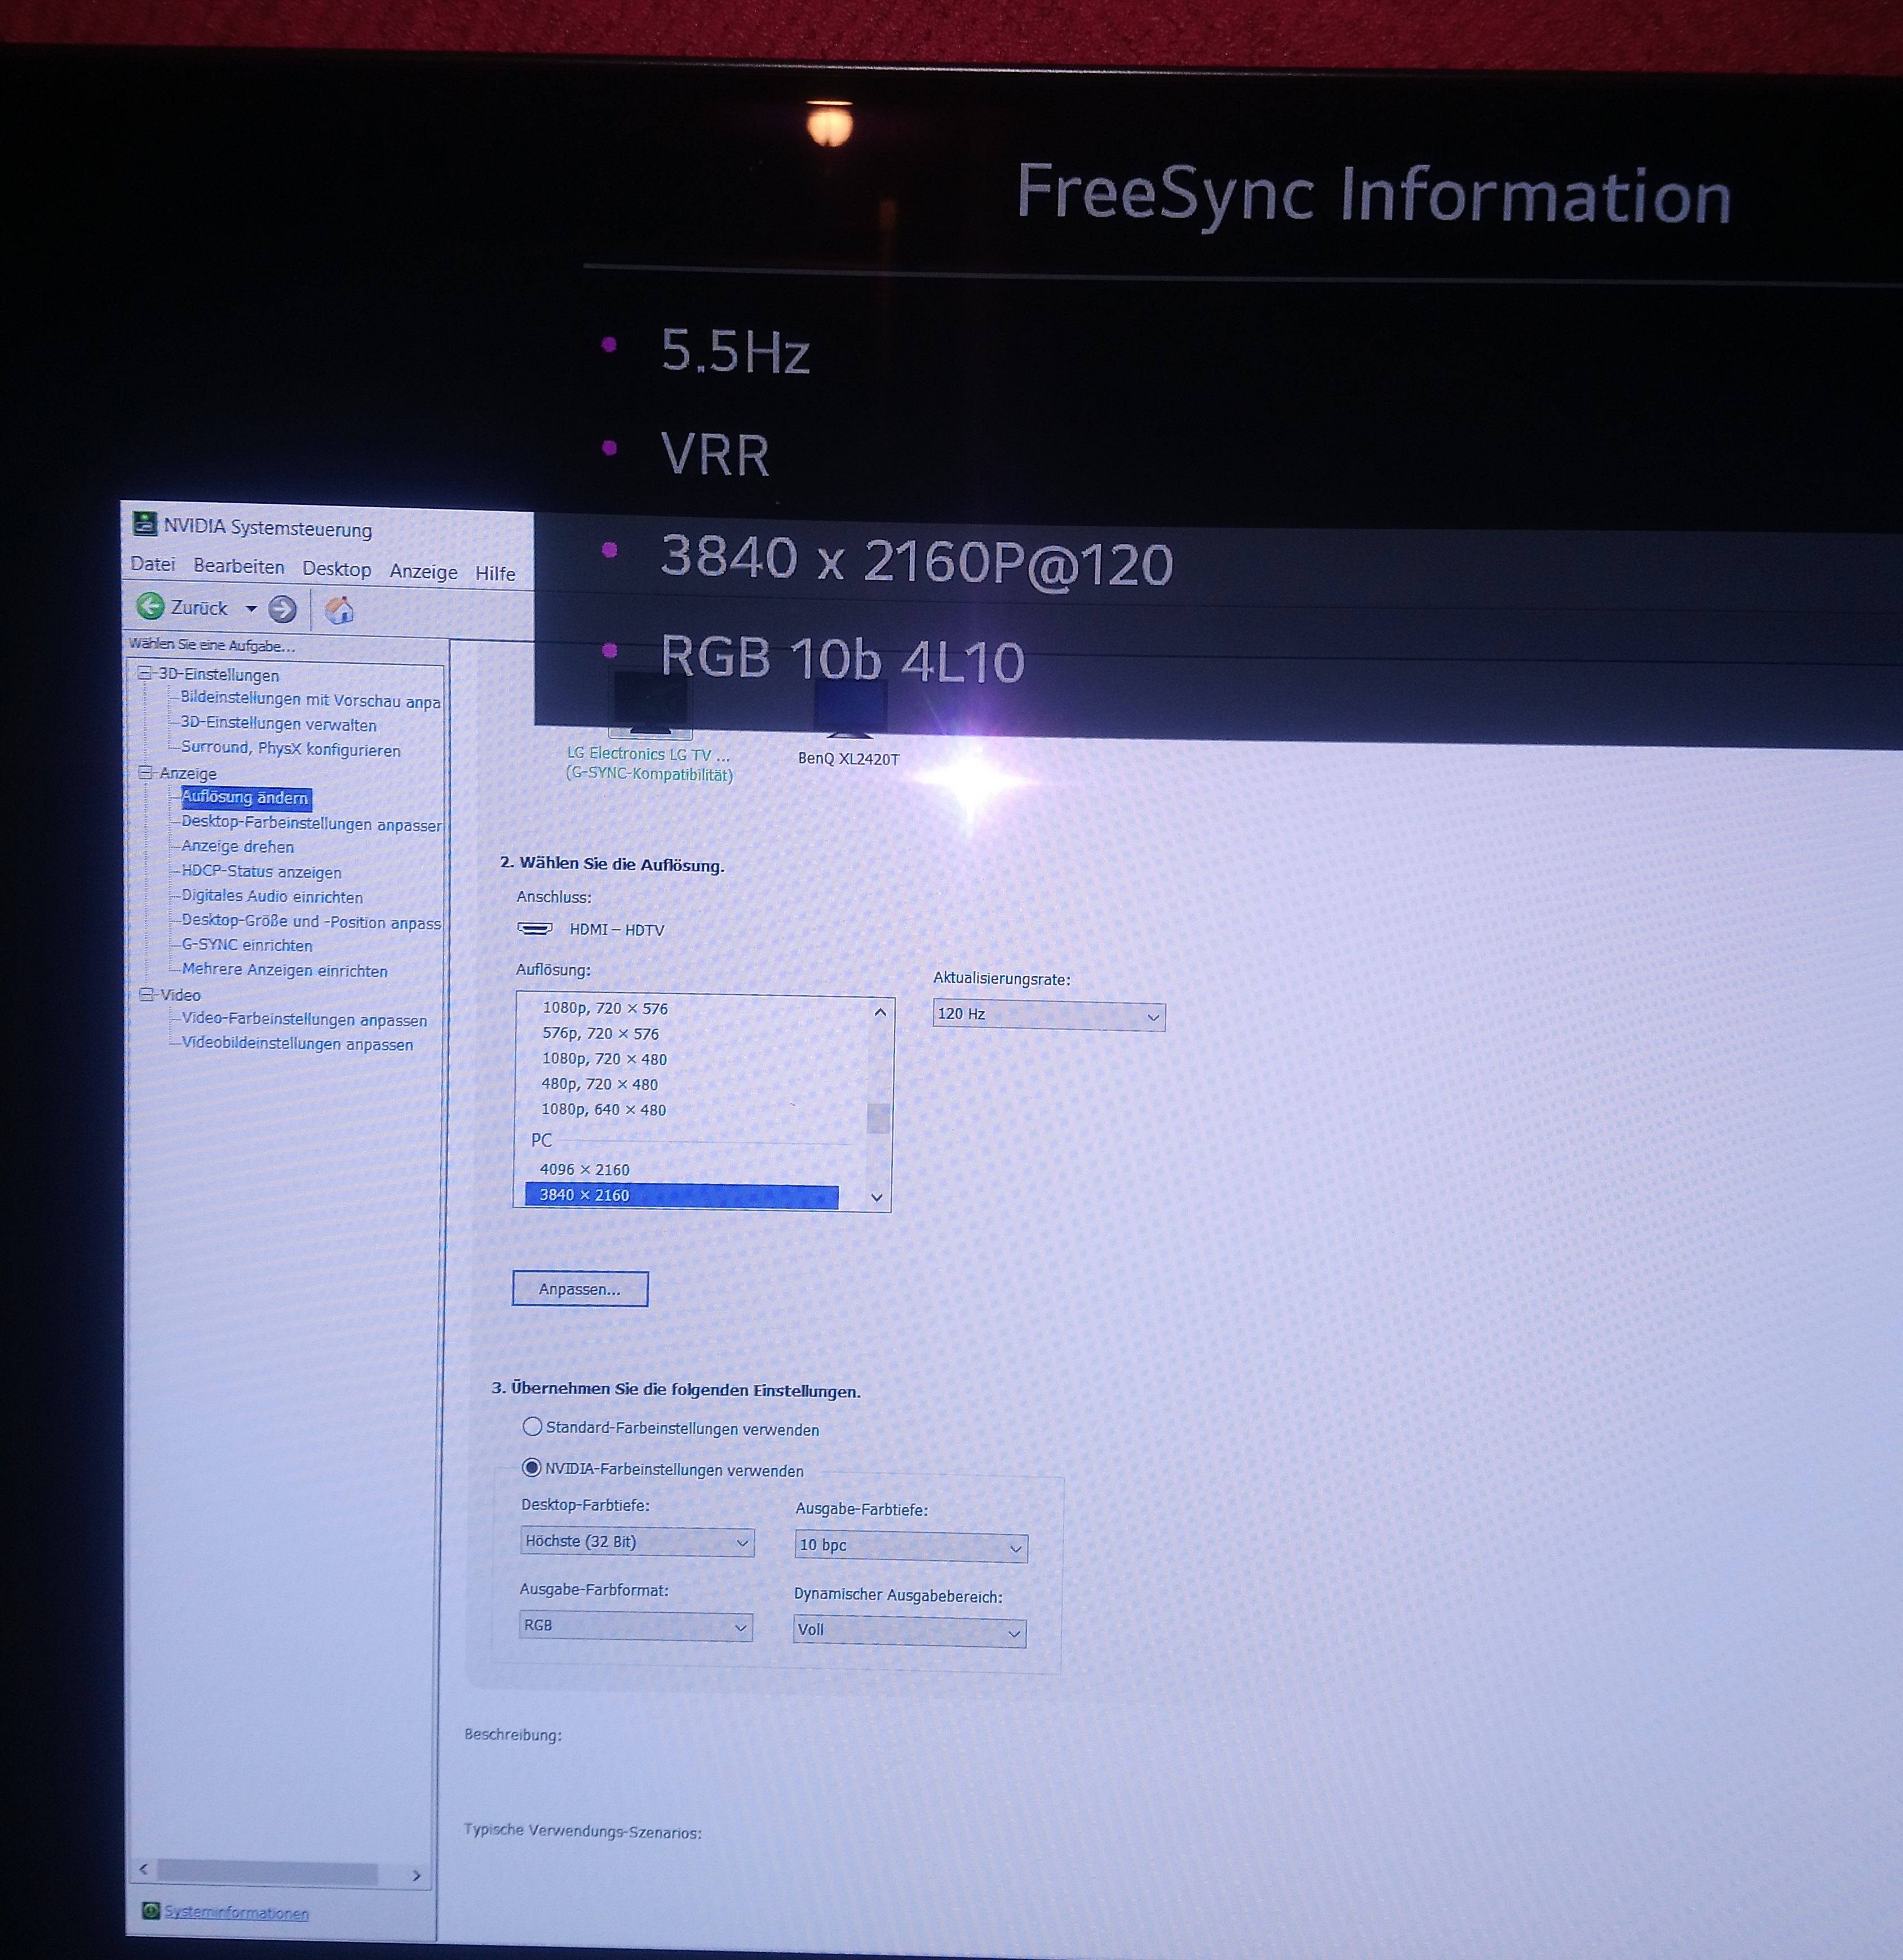The width and height of the screenshot is (1903, 1960).
Task: Click the Anpassen... button
Action: [x=580, y=1289]
